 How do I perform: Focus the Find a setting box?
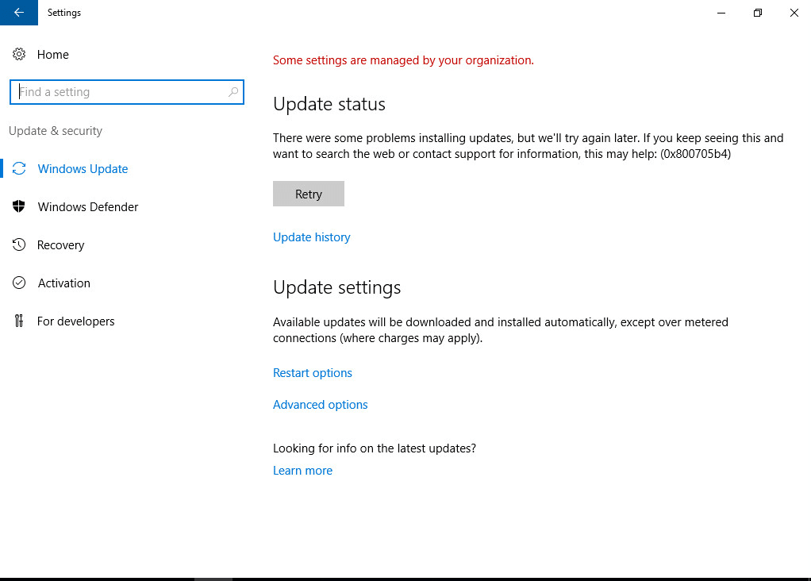point(127,92)
